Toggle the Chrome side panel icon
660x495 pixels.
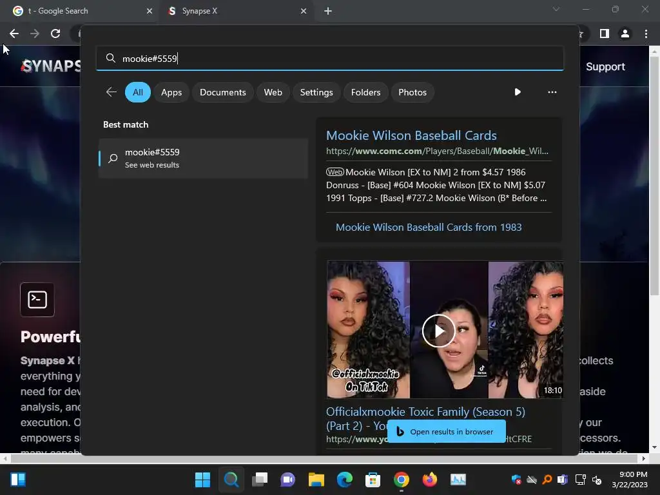point(604,34)
